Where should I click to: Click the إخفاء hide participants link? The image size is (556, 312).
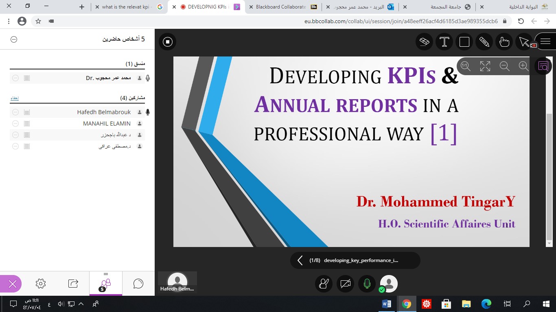[x=14, y=98]
